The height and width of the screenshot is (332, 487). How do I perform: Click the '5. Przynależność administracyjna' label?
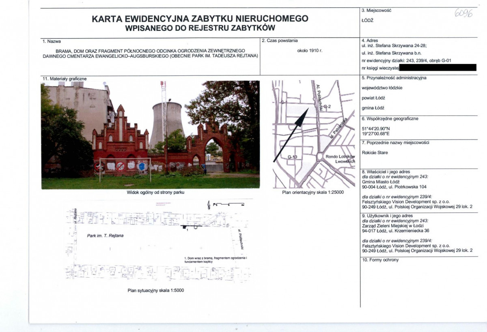tap(394, 77)
